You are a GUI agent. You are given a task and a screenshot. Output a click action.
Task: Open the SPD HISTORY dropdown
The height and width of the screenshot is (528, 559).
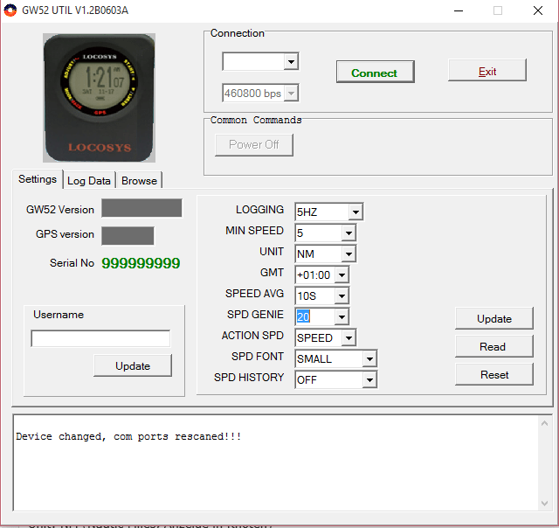[369, 380]
